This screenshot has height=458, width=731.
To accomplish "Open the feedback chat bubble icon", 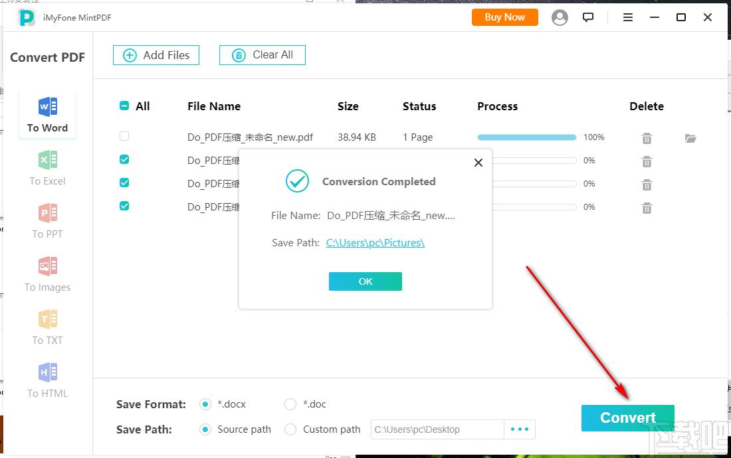I will [588, 17].
